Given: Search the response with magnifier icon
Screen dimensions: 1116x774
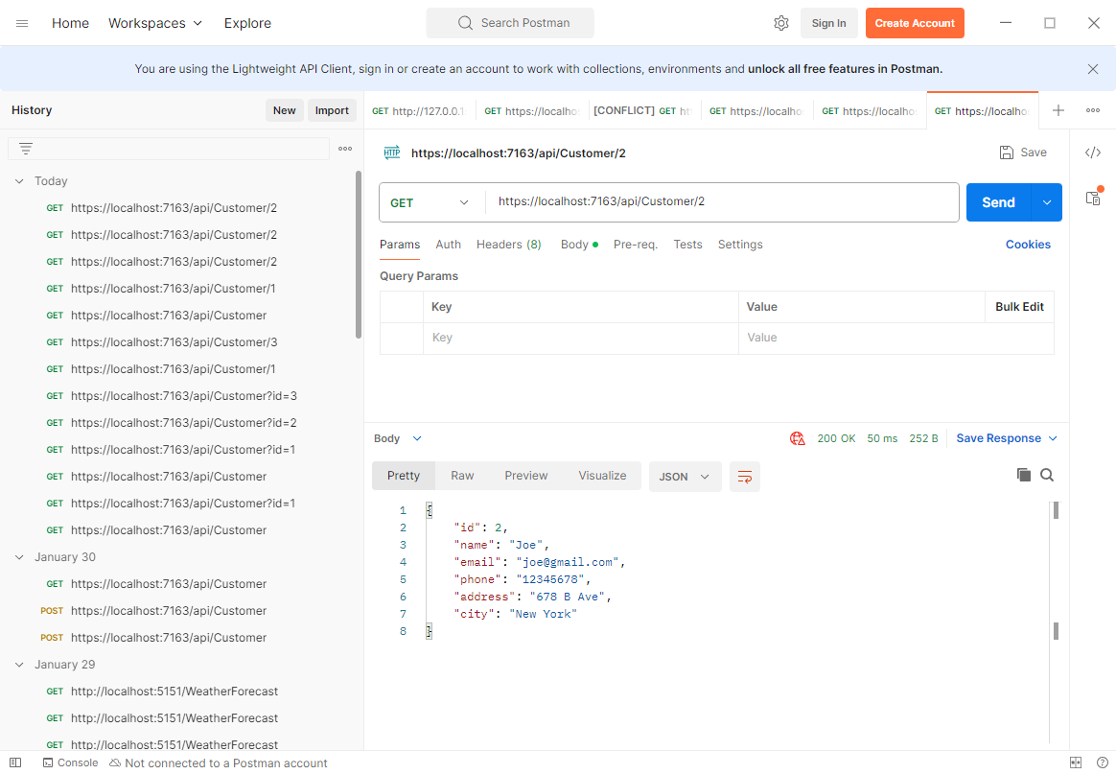Looking at the screenshot, I should point(1047,475).
